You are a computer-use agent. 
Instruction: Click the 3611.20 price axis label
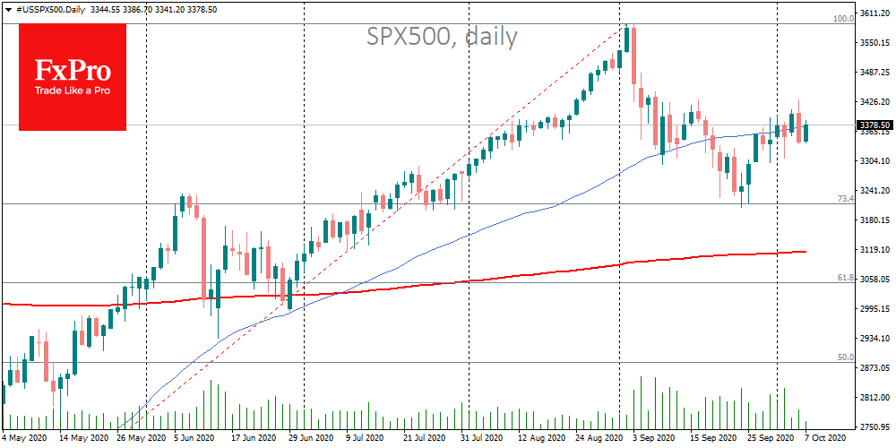pyautogui.click(x=874, y=14)
